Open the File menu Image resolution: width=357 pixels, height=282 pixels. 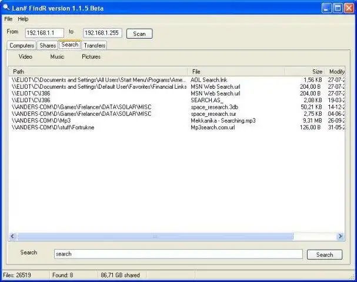click(8, 19)
